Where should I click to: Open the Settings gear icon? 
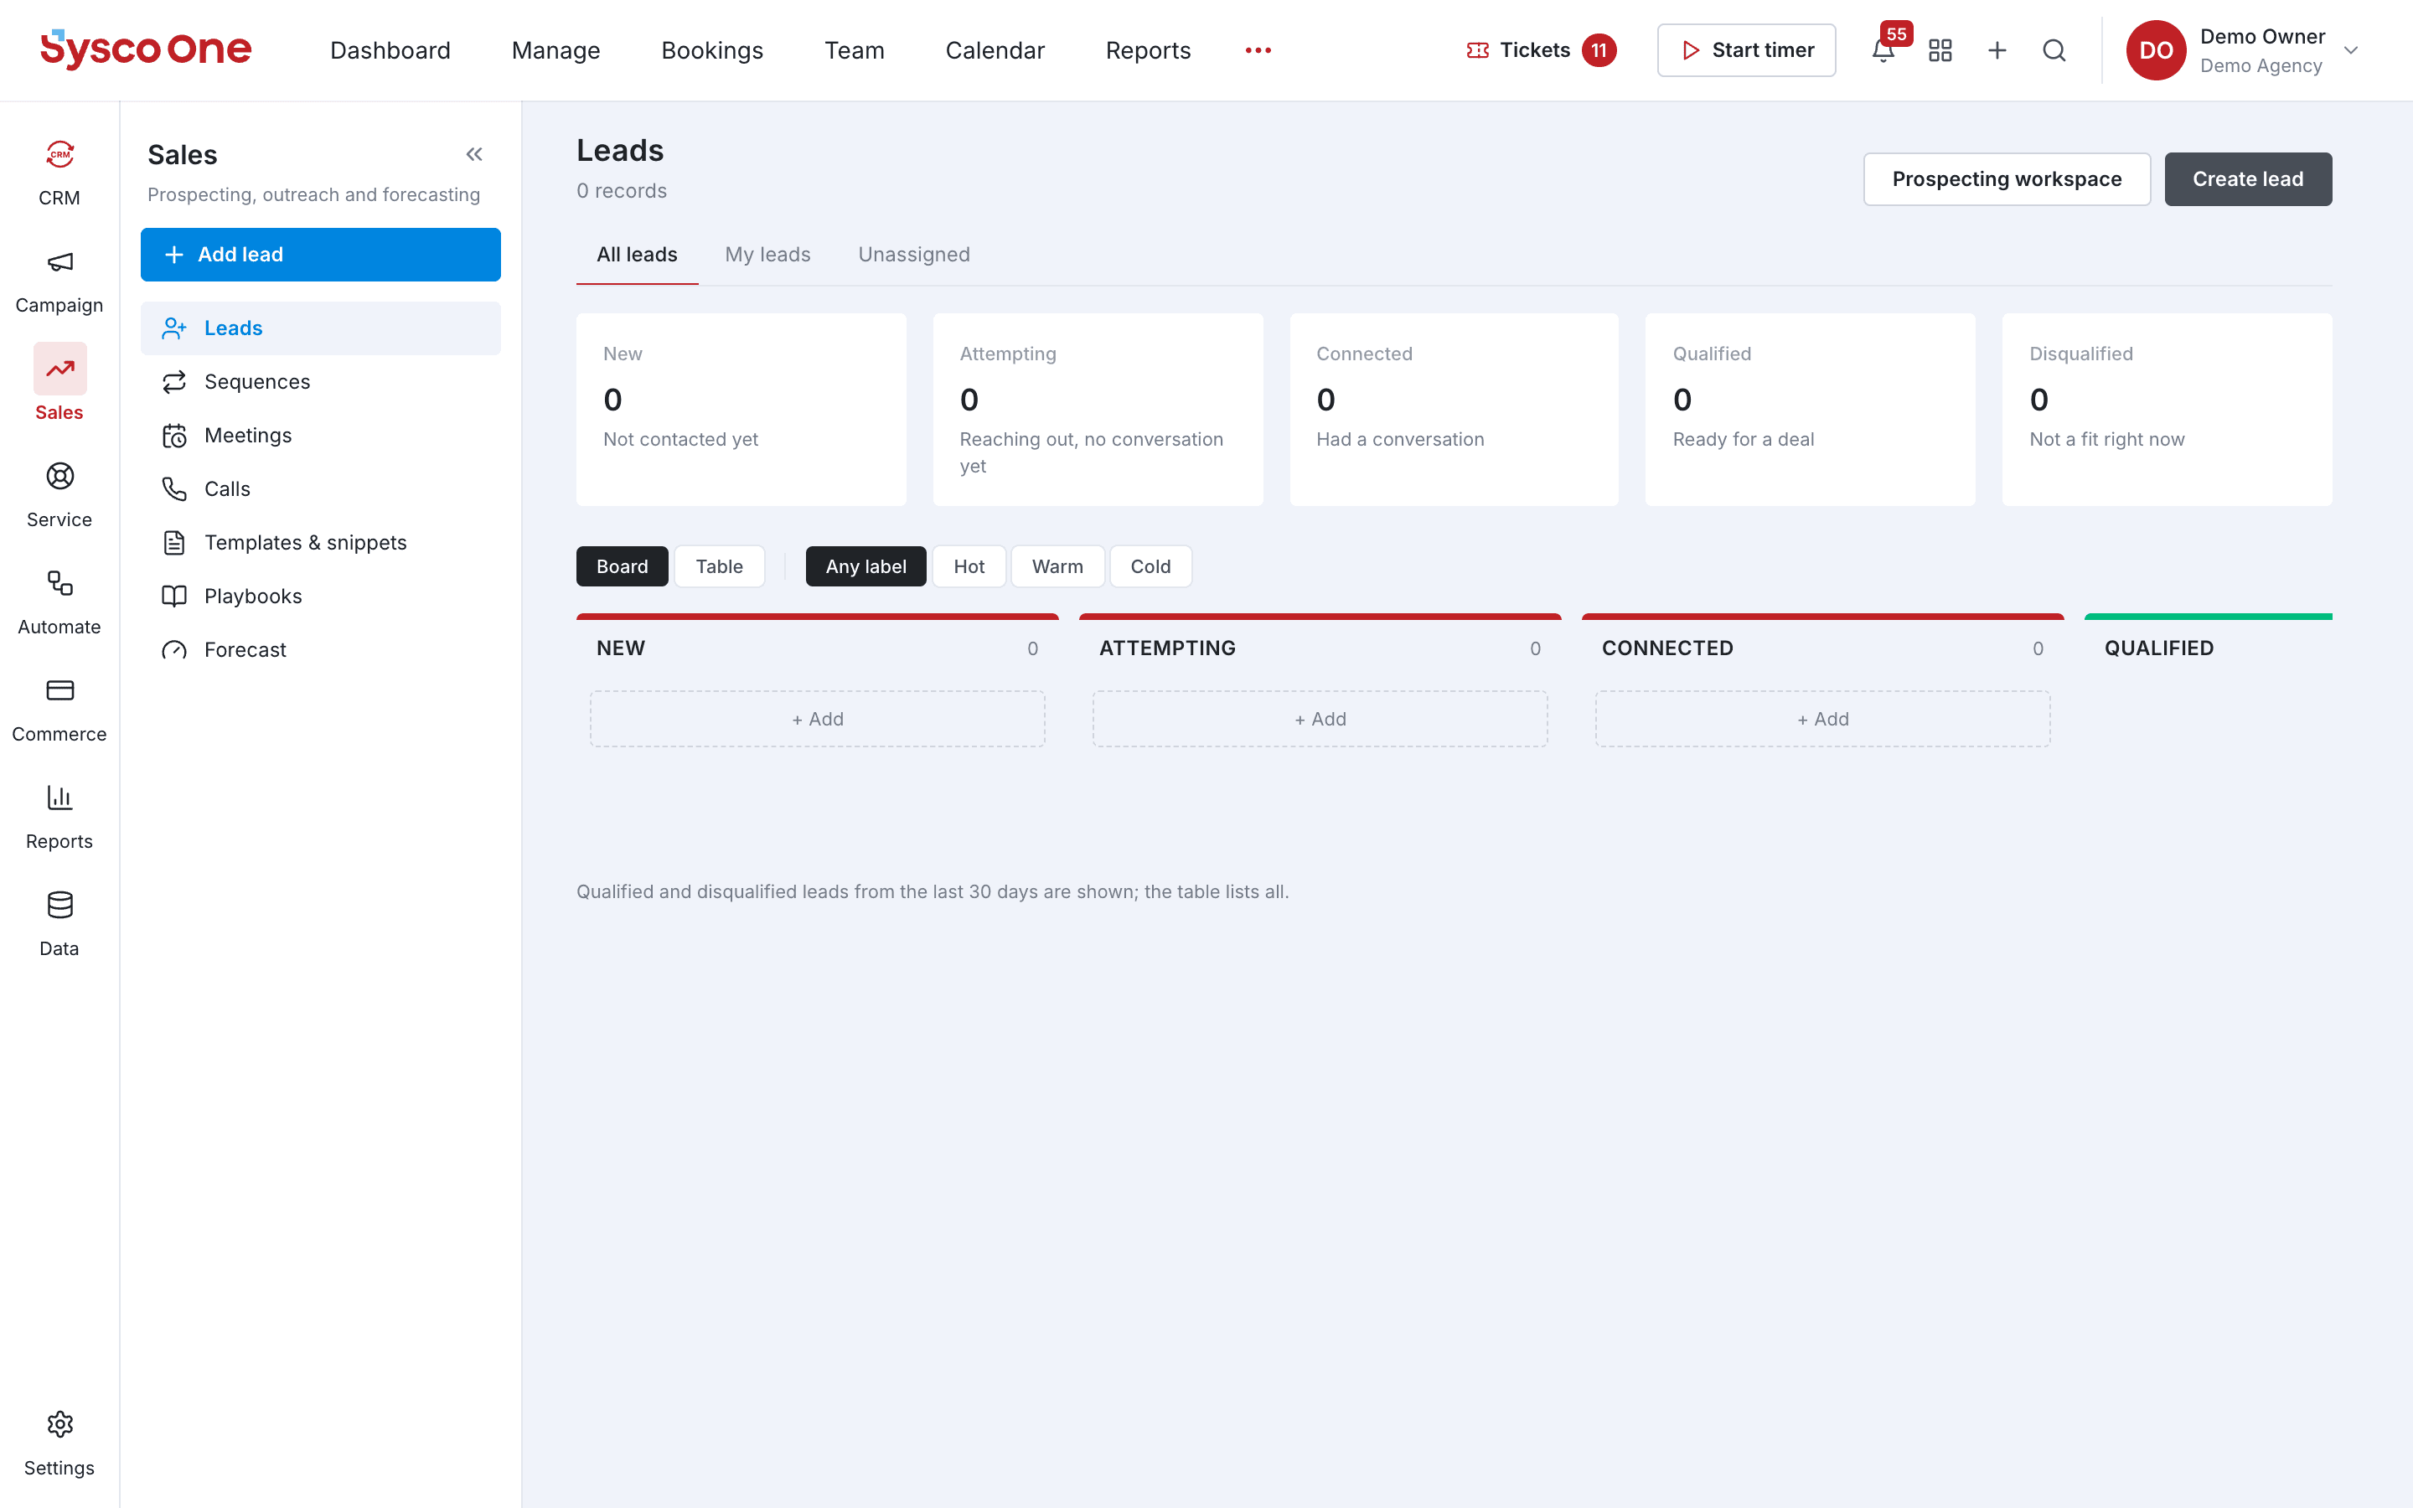[59, 1424]
